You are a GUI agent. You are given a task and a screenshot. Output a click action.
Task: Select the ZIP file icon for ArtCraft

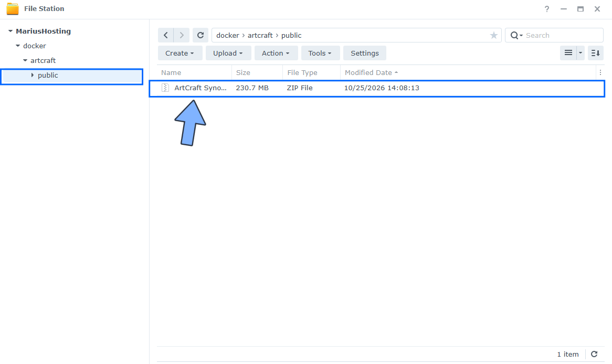[165, 88]
